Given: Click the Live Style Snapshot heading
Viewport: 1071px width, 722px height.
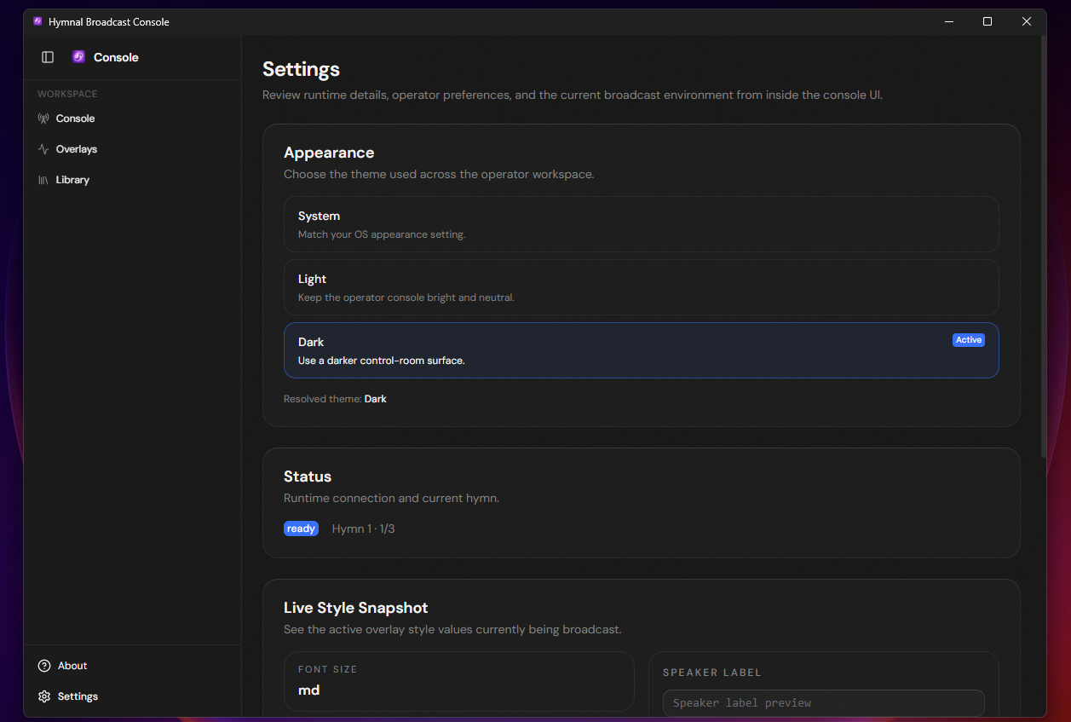Looking at the screenshot, I should click(x=356, y=608).
